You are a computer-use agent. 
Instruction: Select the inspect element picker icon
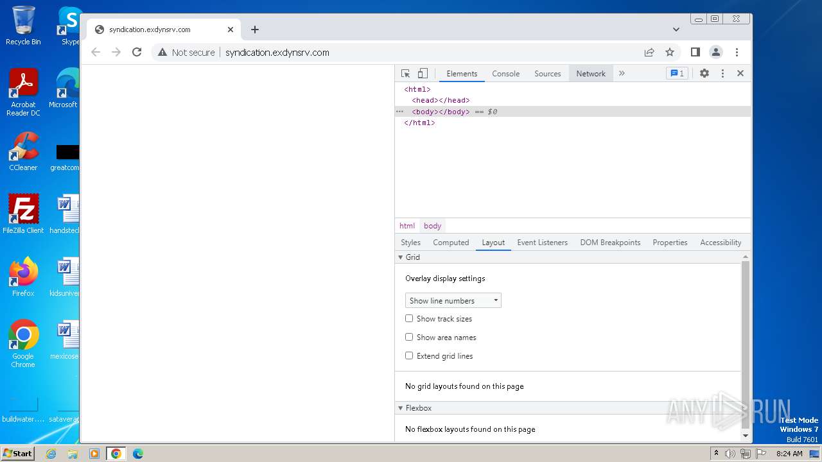(x=405, y=73)
